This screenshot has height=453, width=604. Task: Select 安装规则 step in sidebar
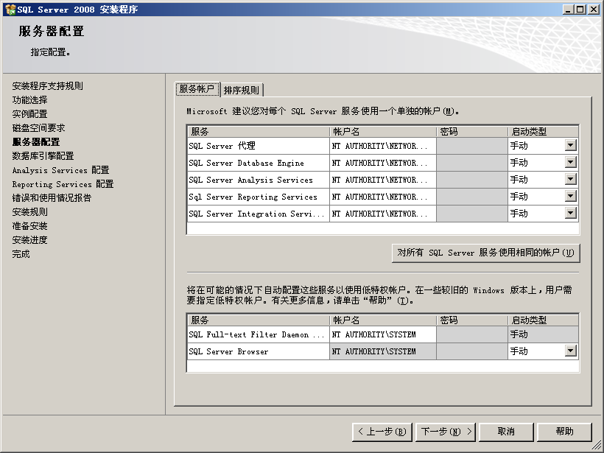[x=29, y=212]
